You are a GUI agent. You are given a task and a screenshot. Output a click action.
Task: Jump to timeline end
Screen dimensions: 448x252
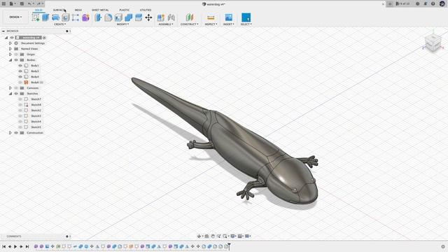[x=27, y=246]
